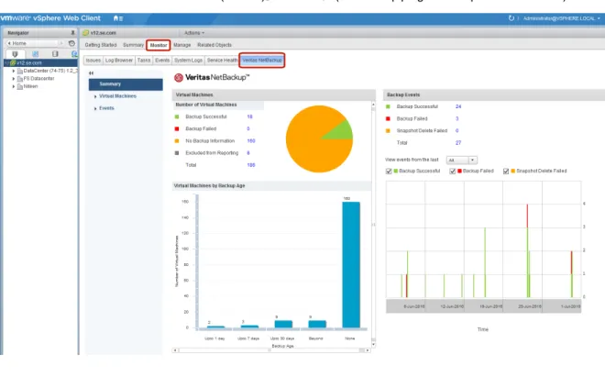Click Total virtual machines count link
This screenshot has height=377, width=605.
coord(251,165)
